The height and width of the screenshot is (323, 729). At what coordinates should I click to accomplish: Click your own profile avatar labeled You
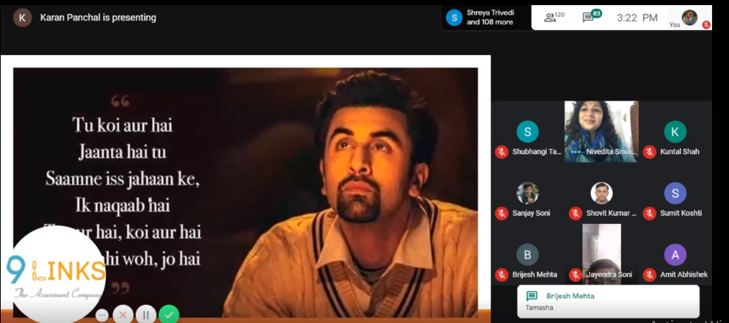pos(689,18)
